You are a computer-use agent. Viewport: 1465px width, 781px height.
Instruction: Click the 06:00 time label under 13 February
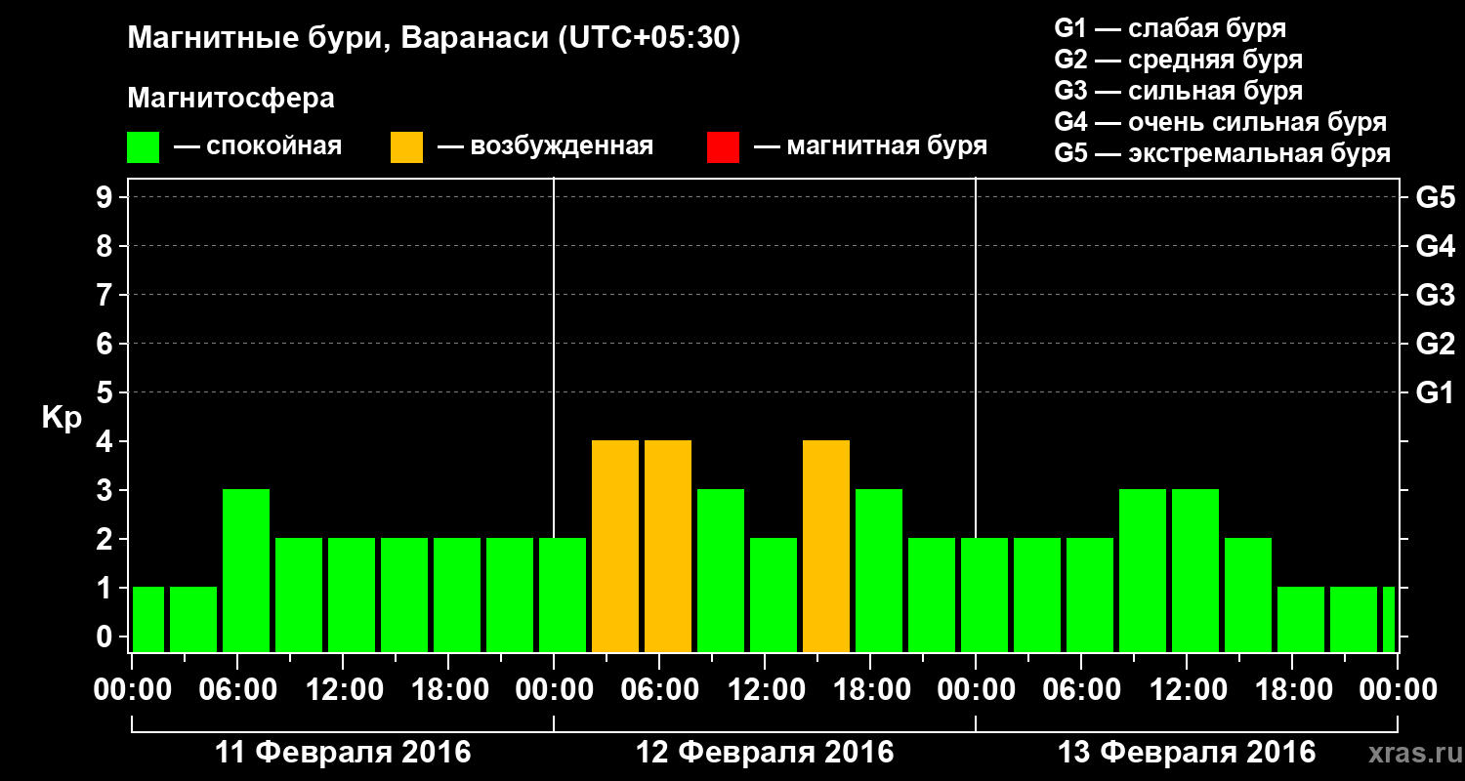(1082, 690)
